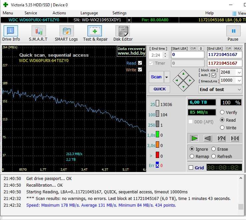The image size is (246, 220).
Task: Select the Verify radio button
Action: tap(222, 112)
